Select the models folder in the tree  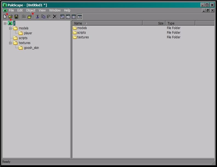[x=24, y=28]
